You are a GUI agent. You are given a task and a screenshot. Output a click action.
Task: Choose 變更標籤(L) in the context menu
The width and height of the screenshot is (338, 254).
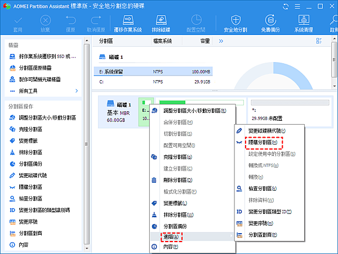[x=192, y=203]
